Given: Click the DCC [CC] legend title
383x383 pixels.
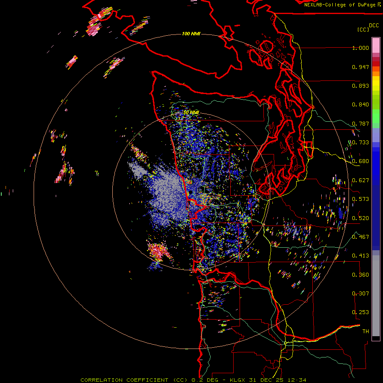Looking at the screenshot, I should (x=368, y=27).
